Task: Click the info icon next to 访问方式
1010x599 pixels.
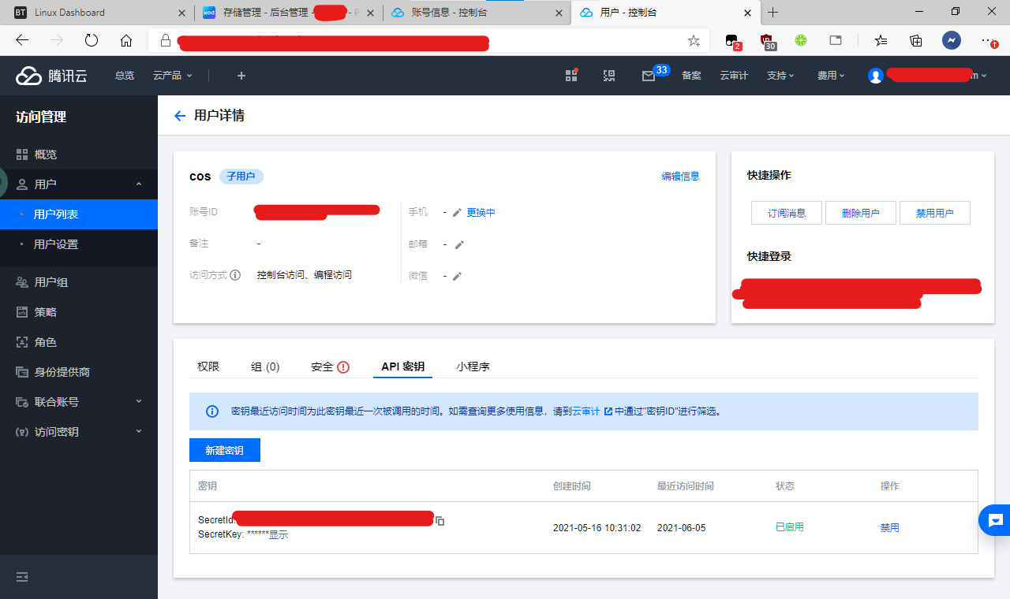Action: 235,275
